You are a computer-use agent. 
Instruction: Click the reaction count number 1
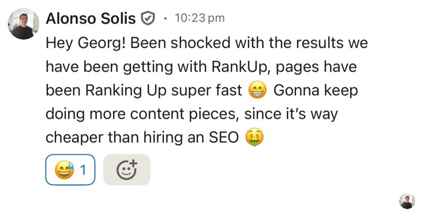point(83,170)
